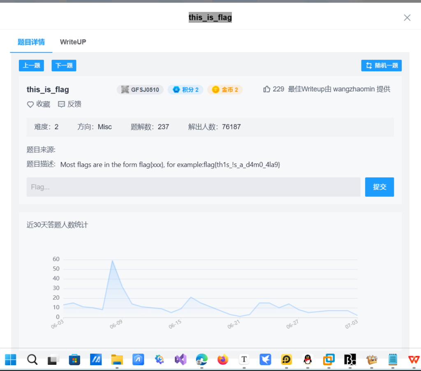Close the this_is_flag dialog

coord(407,18)
